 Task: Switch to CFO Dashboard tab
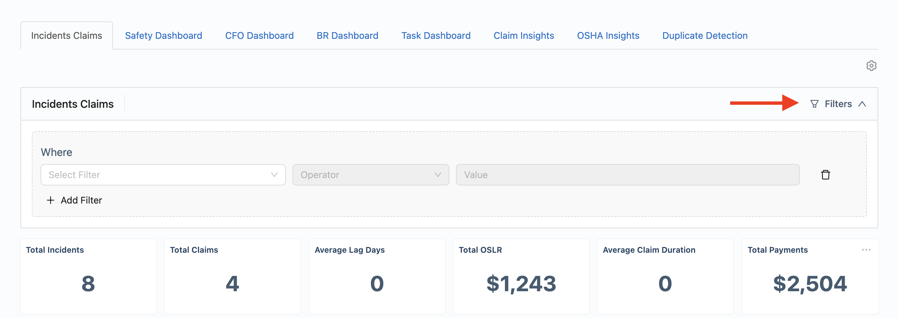259,35
